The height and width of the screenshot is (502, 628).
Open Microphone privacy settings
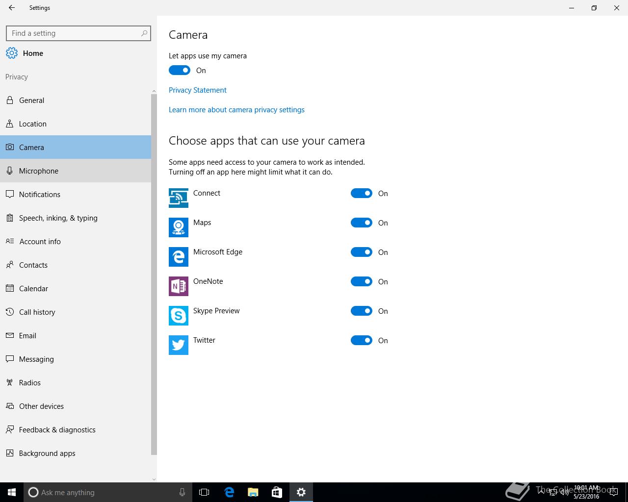39,171
